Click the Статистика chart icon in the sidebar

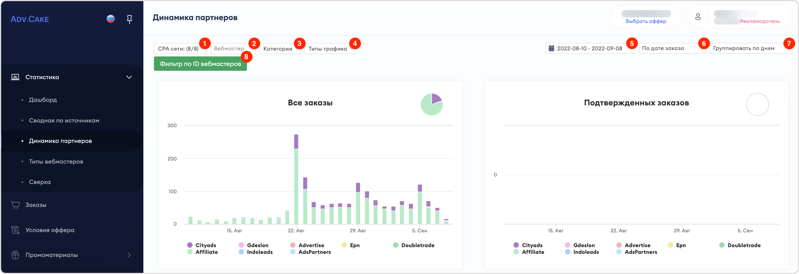point(15,77)
